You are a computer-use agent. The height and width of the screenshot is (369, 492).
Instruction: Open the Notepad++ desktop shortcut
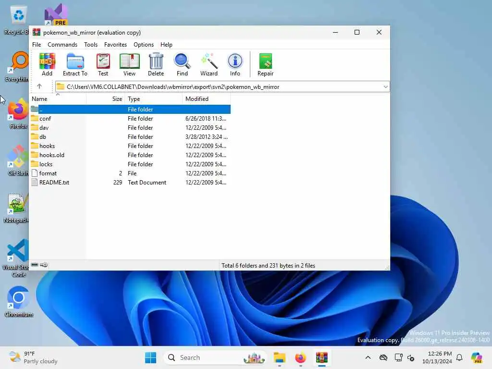point(16,208)
